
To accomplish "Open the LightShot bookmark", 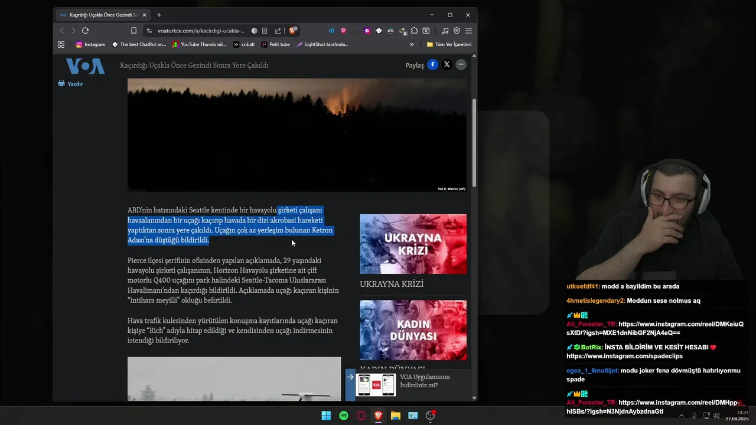I will pos(322,44).
